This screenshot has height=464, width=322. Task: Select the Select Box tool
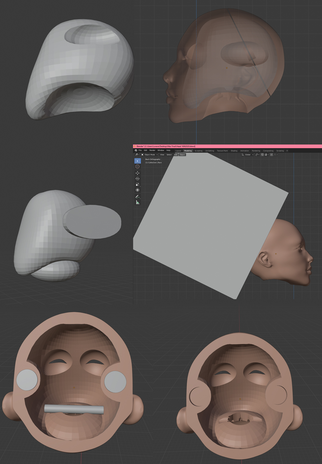[x=137, y=161]
